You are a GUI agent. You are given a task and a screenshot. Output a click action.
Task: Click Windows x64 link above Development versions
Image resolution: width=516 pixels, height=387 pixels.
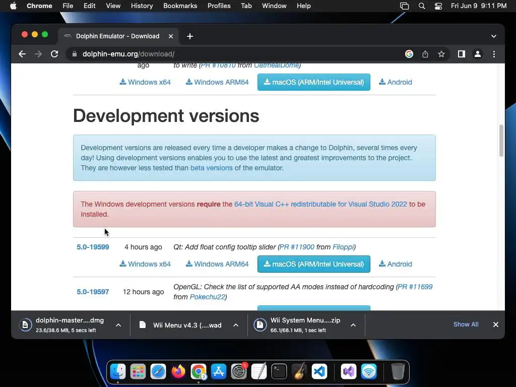click(145, 82)
